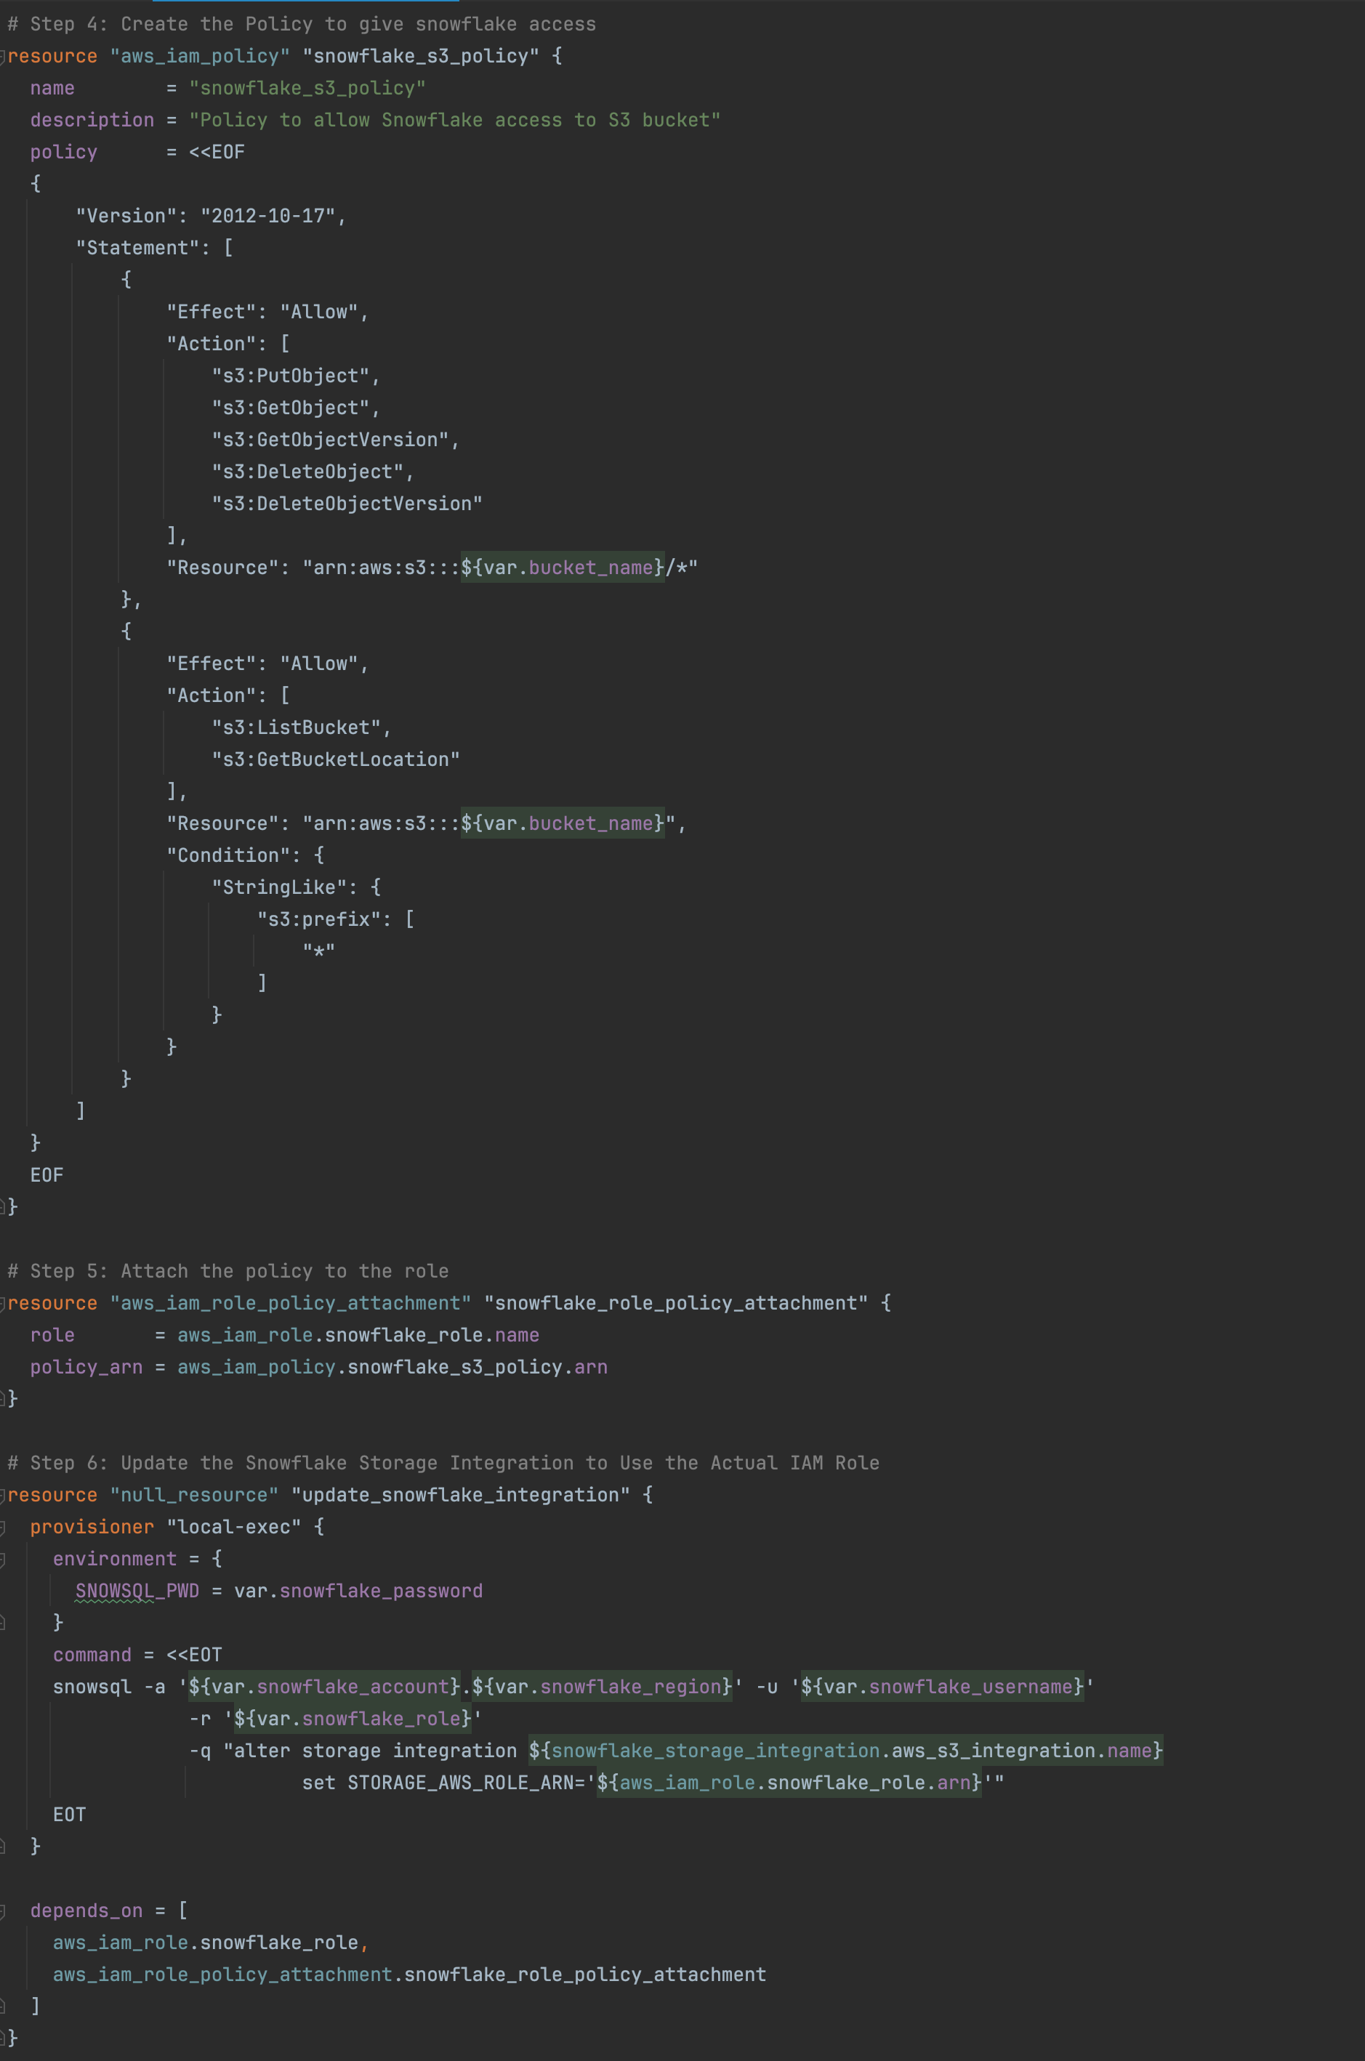This screenshot has width=1365, height=2061.
Task: Click the "s3:GetObject" action
Action: (x=291, y=408)
